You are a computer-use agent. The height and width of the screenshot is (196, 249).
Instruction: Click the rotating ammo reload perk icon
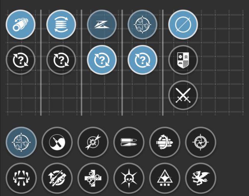click(x=165, y=142)
